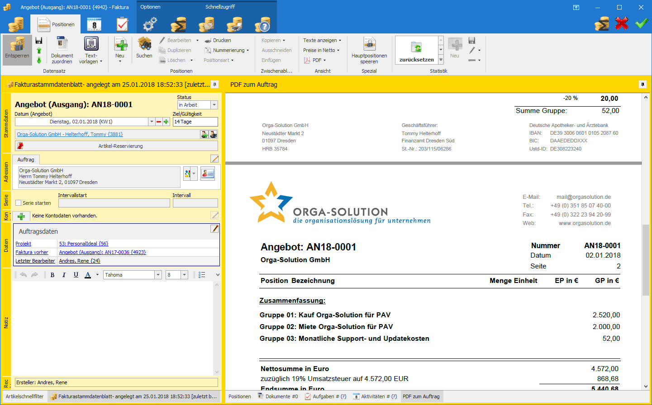652x405 pixels.
Task: Increase date with green plus stepper
Action: 166,122
